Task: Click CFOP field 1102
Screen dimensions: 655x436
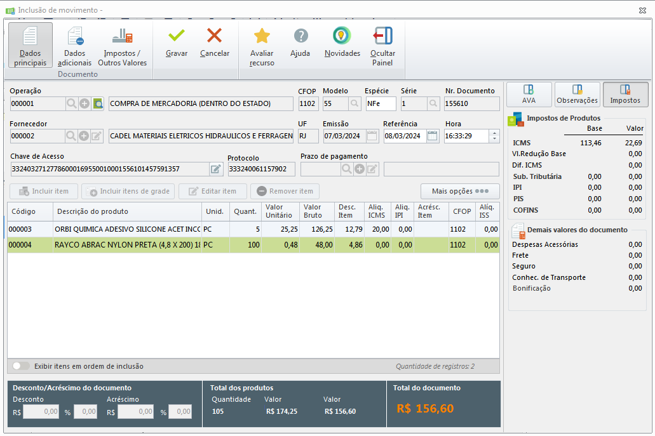Action: point(308,103)
